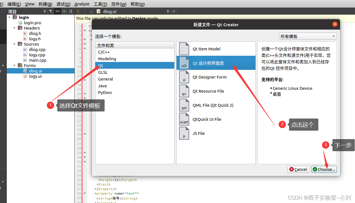Image resolution: width=355 pixels, height=203 pixels.
Task: Open the View menu
Action: click(x=30, y=4)
